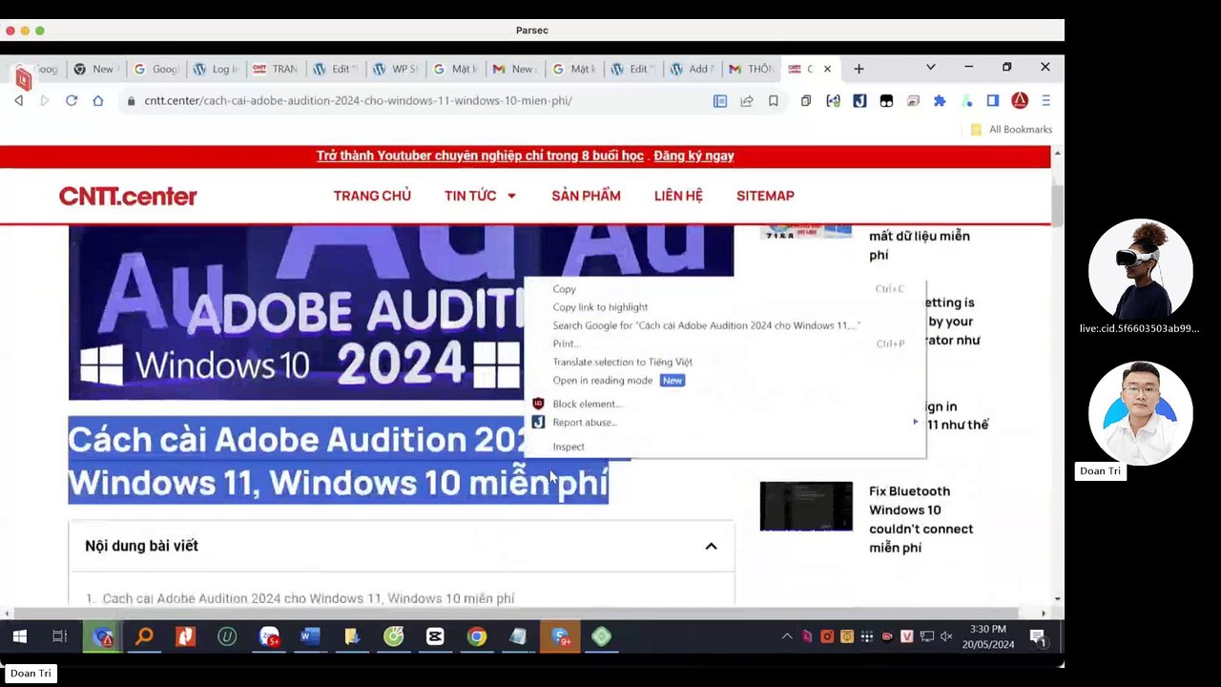Open the All Bookmarks folder
This screenshot has width=1221, height=687.
pos(1011,130)
